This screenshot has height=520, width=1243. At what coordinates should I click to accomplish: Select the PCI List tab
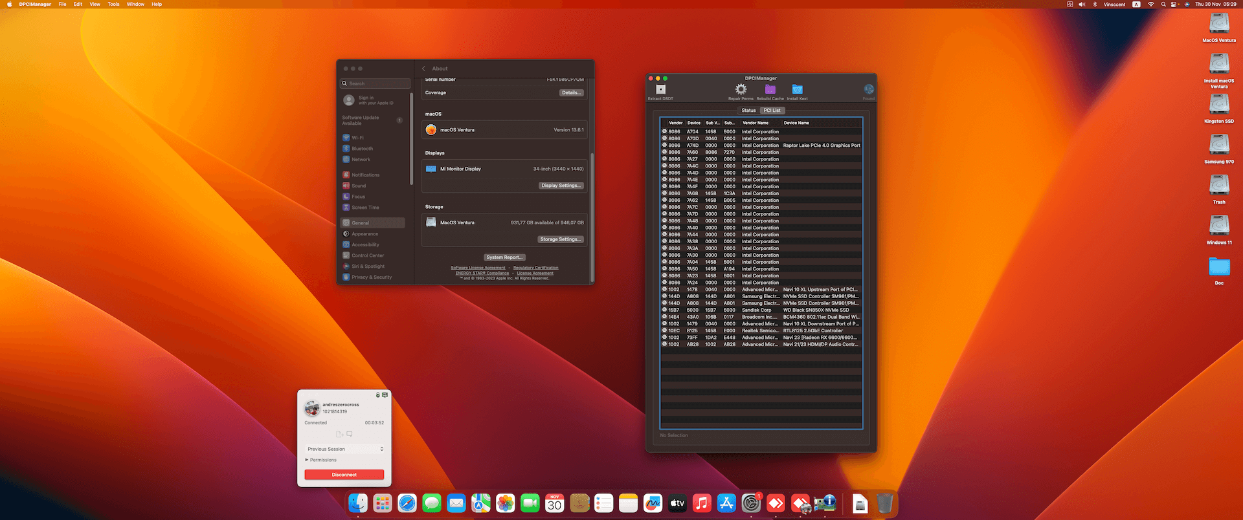[x=772, y=111]
